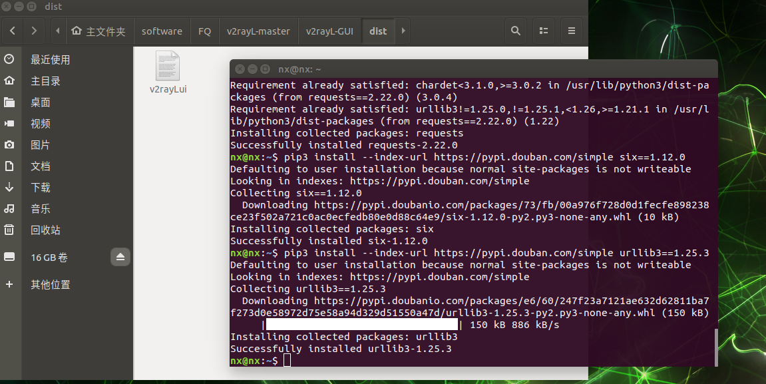
Task: Navigate to FQ breadcrumb folder
Action: coord(205,31)
